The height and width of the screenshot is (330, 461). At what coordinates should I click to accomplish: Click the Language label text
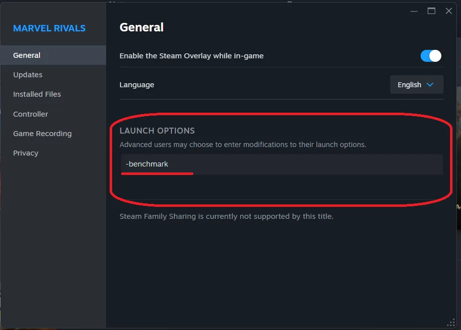(137, 85)
